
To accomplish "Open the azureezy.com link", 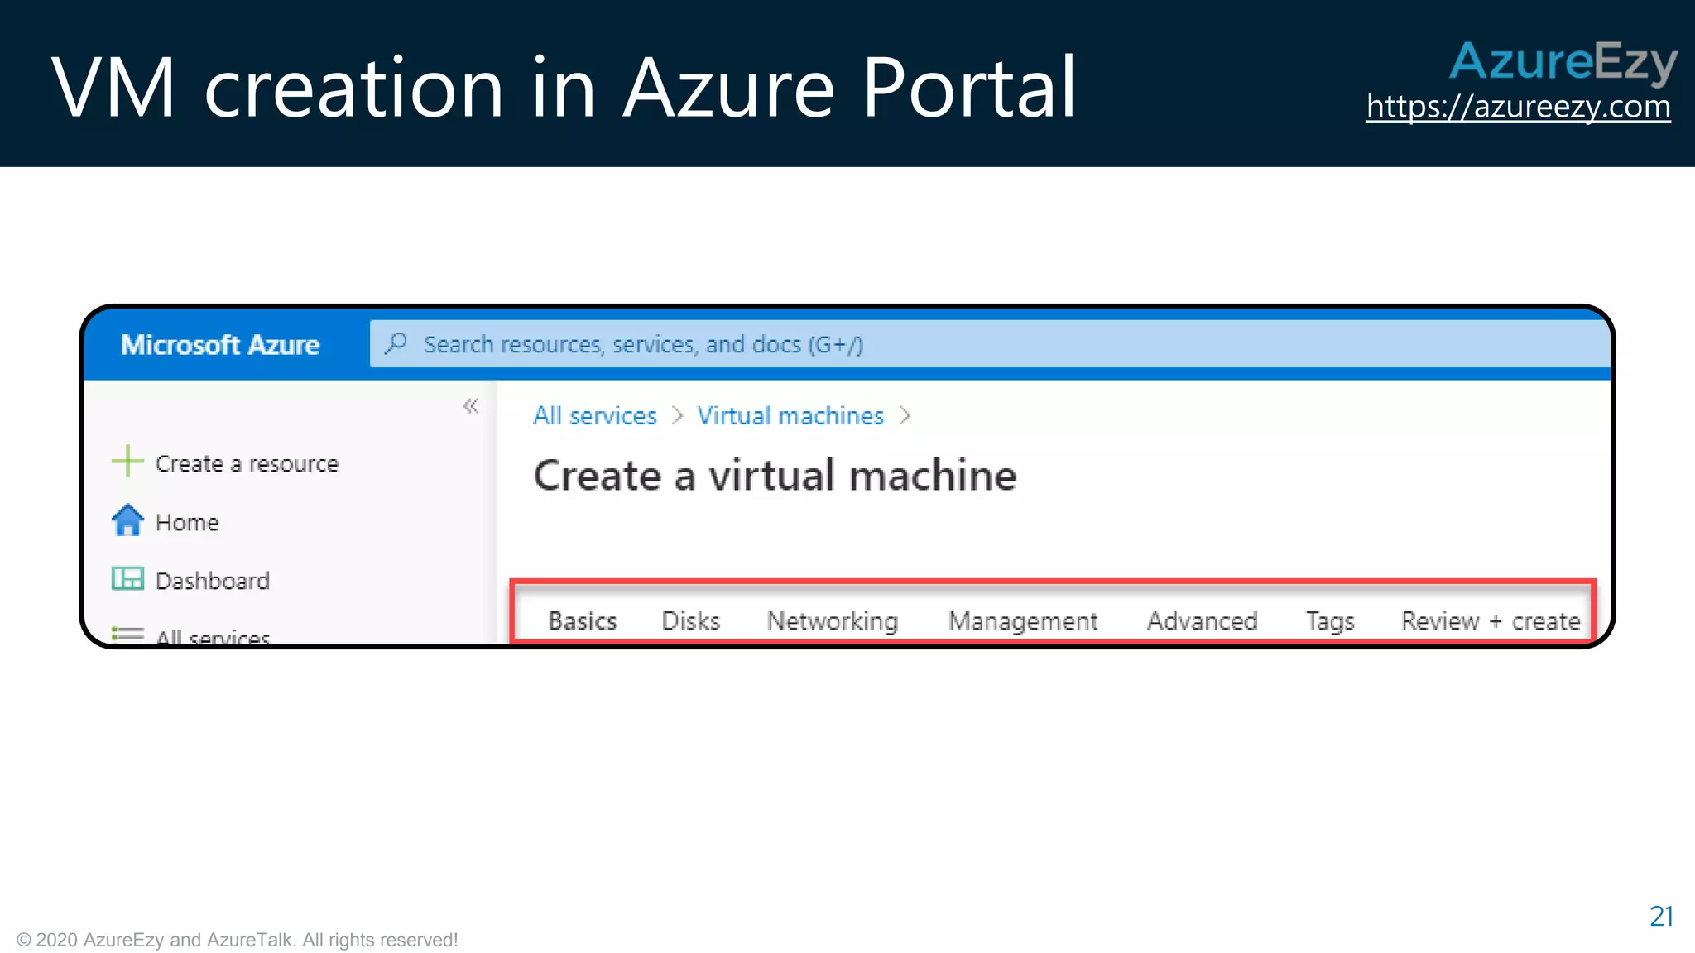I will [x=1518, y=107].
